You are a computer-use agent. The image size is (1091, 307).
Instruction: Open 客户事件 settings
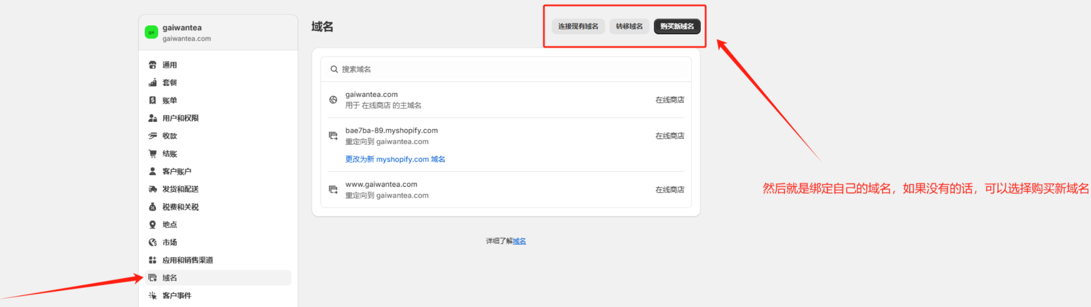tap(218, 295)
